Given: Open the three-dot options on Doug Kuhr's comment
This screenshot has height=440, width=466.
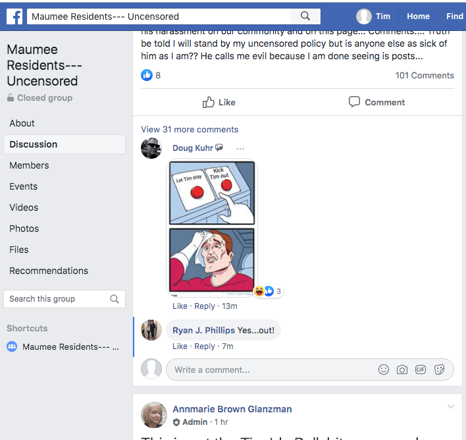Looking at the screenshot, I should [240, 148].
